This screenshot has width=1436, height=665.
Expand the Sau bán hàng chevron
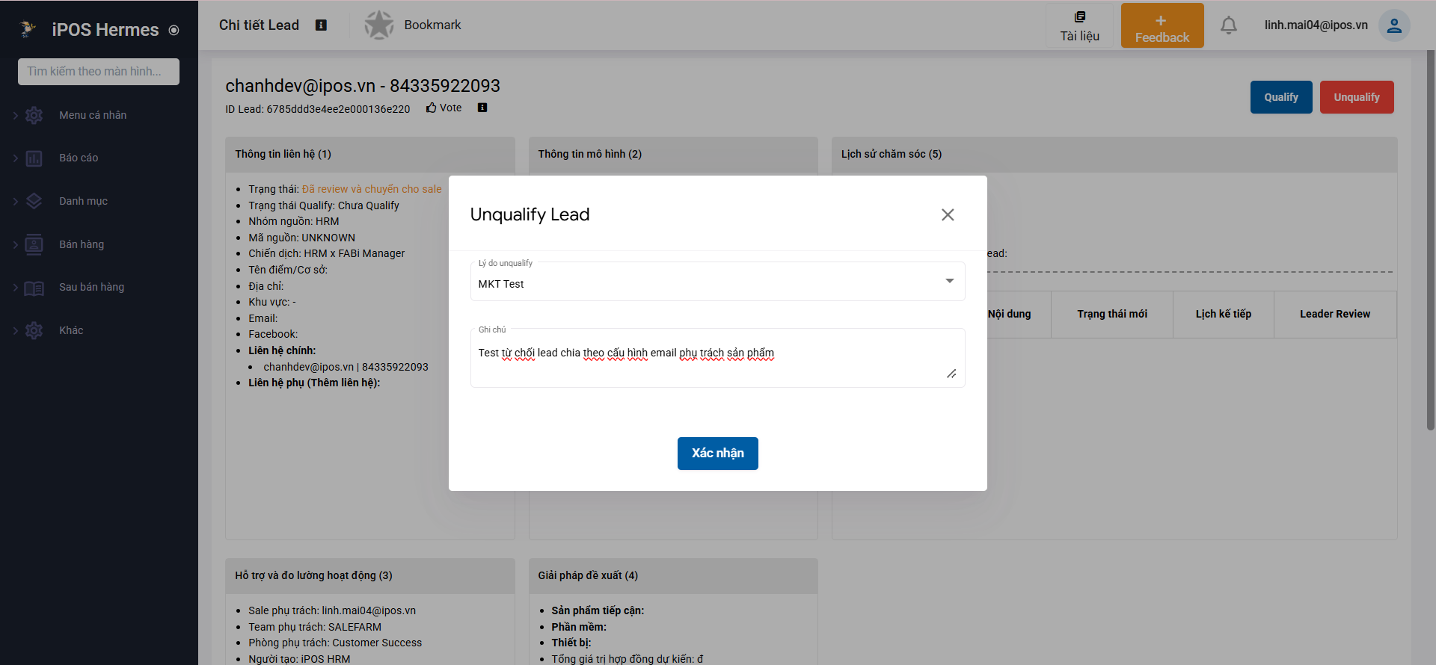pos(15,287)
